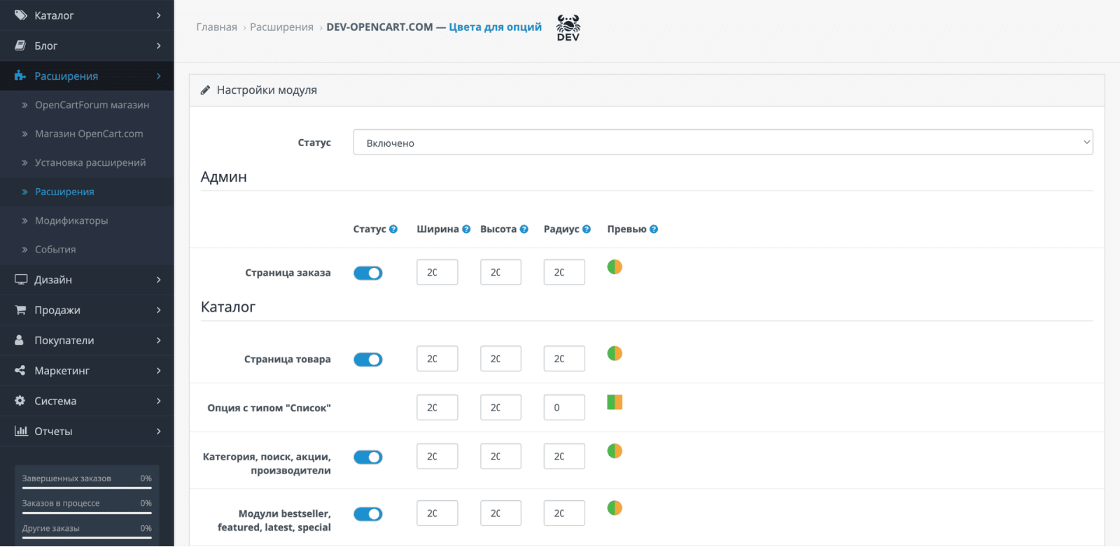Select Расширения submenu item
This screenshot has width=1120, height=547.
click(x=64, y=192)
